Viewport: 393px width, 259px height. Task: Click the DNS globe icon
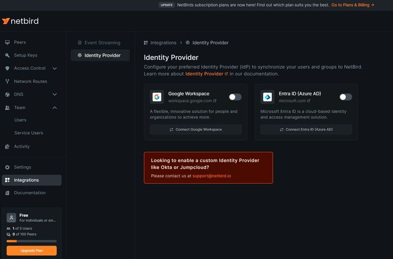(x=7, y=94)
